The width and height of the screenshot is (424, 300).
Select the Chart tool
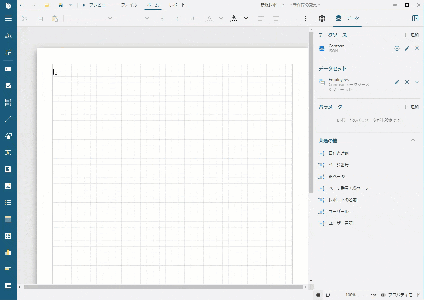point(8,252)
